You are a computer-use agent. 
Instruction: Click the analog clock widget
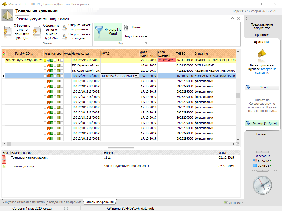click(x=262, y=185)
